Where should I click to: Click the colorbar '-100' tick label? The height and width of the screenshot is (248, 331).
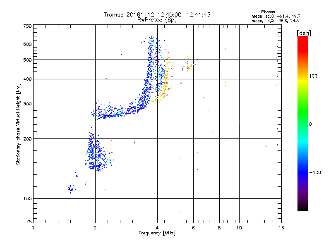click(315, 172)
